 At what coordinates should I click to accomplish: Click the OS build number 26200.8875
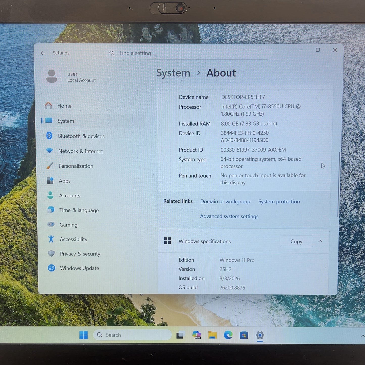point(232,287)
